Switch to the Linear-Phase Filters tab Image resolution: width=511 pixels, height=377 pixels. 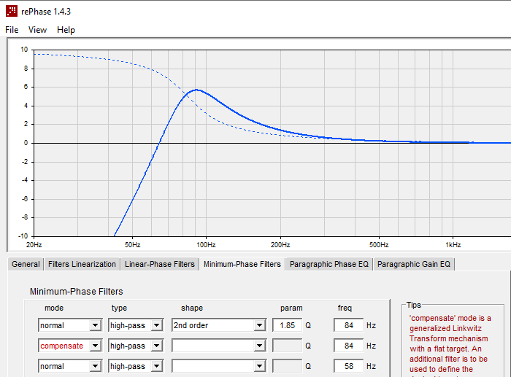click(160, 264)
